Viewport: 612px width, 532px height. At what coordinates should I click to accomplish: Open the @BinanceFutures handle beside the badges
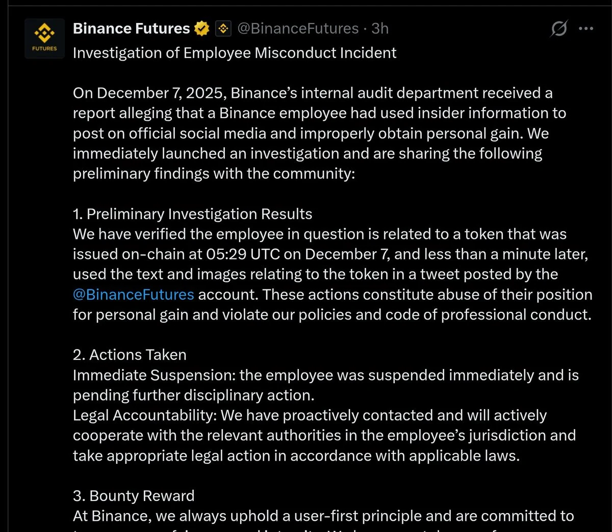tap(298, 29)
